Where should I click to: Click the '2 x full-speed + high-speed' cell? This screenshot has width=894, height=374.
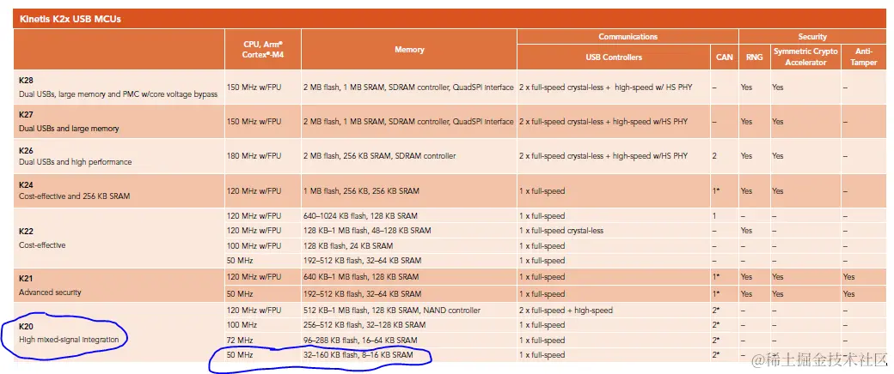pos(566,311)
